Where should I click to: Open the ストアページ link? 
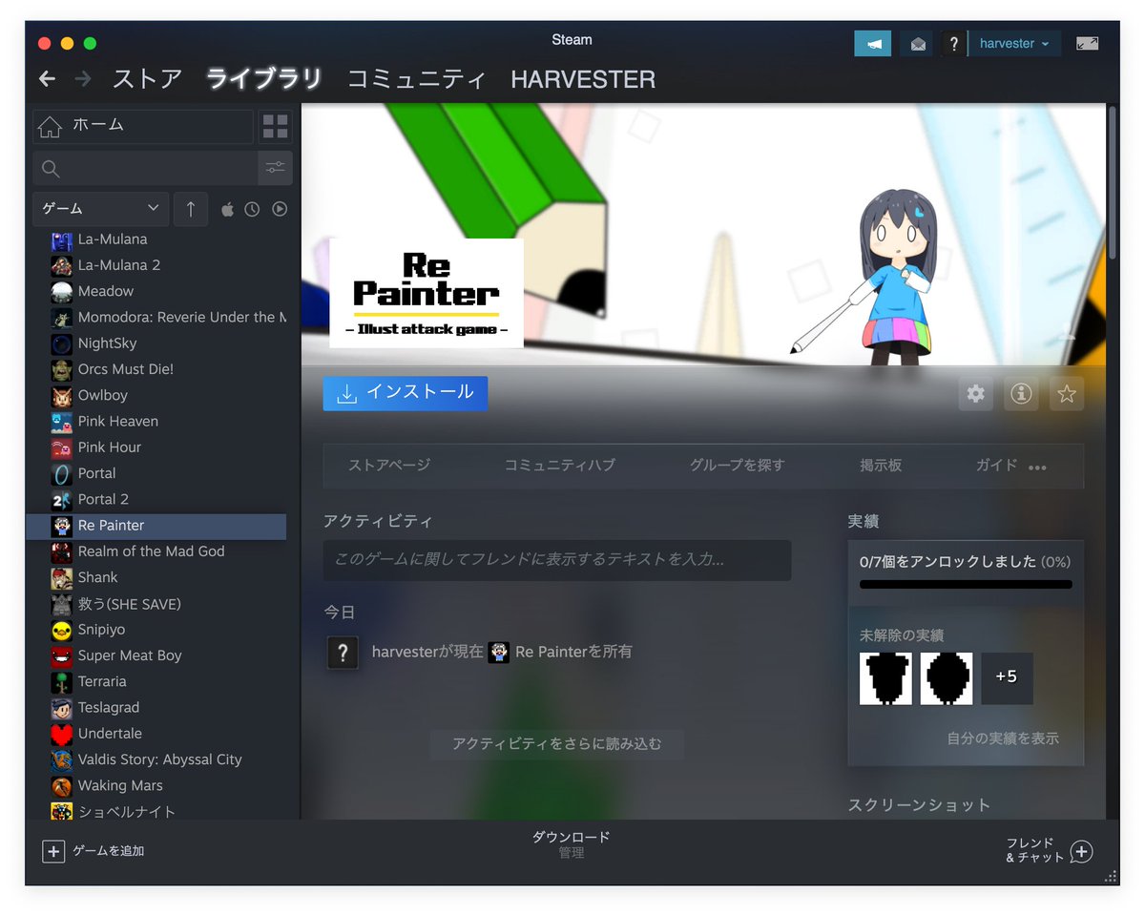pyautogui.click(x=389, y=466)
